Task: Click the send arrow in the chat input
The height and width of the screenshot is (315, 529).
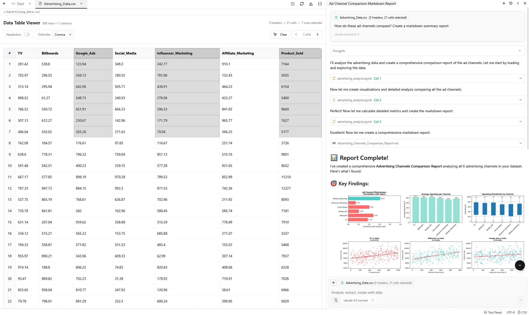Action: click(521, 300)
